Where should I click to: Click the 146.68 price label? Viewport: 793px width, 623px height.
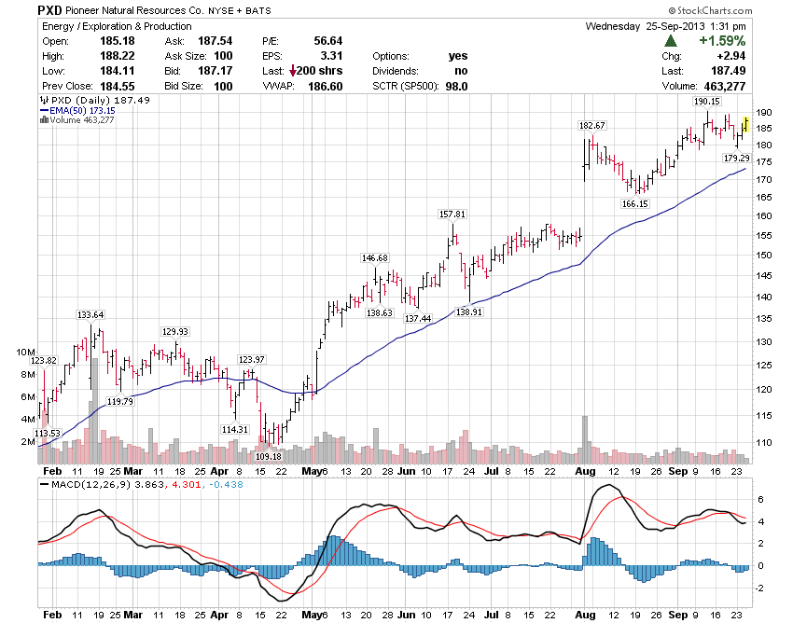pos(374,258)
